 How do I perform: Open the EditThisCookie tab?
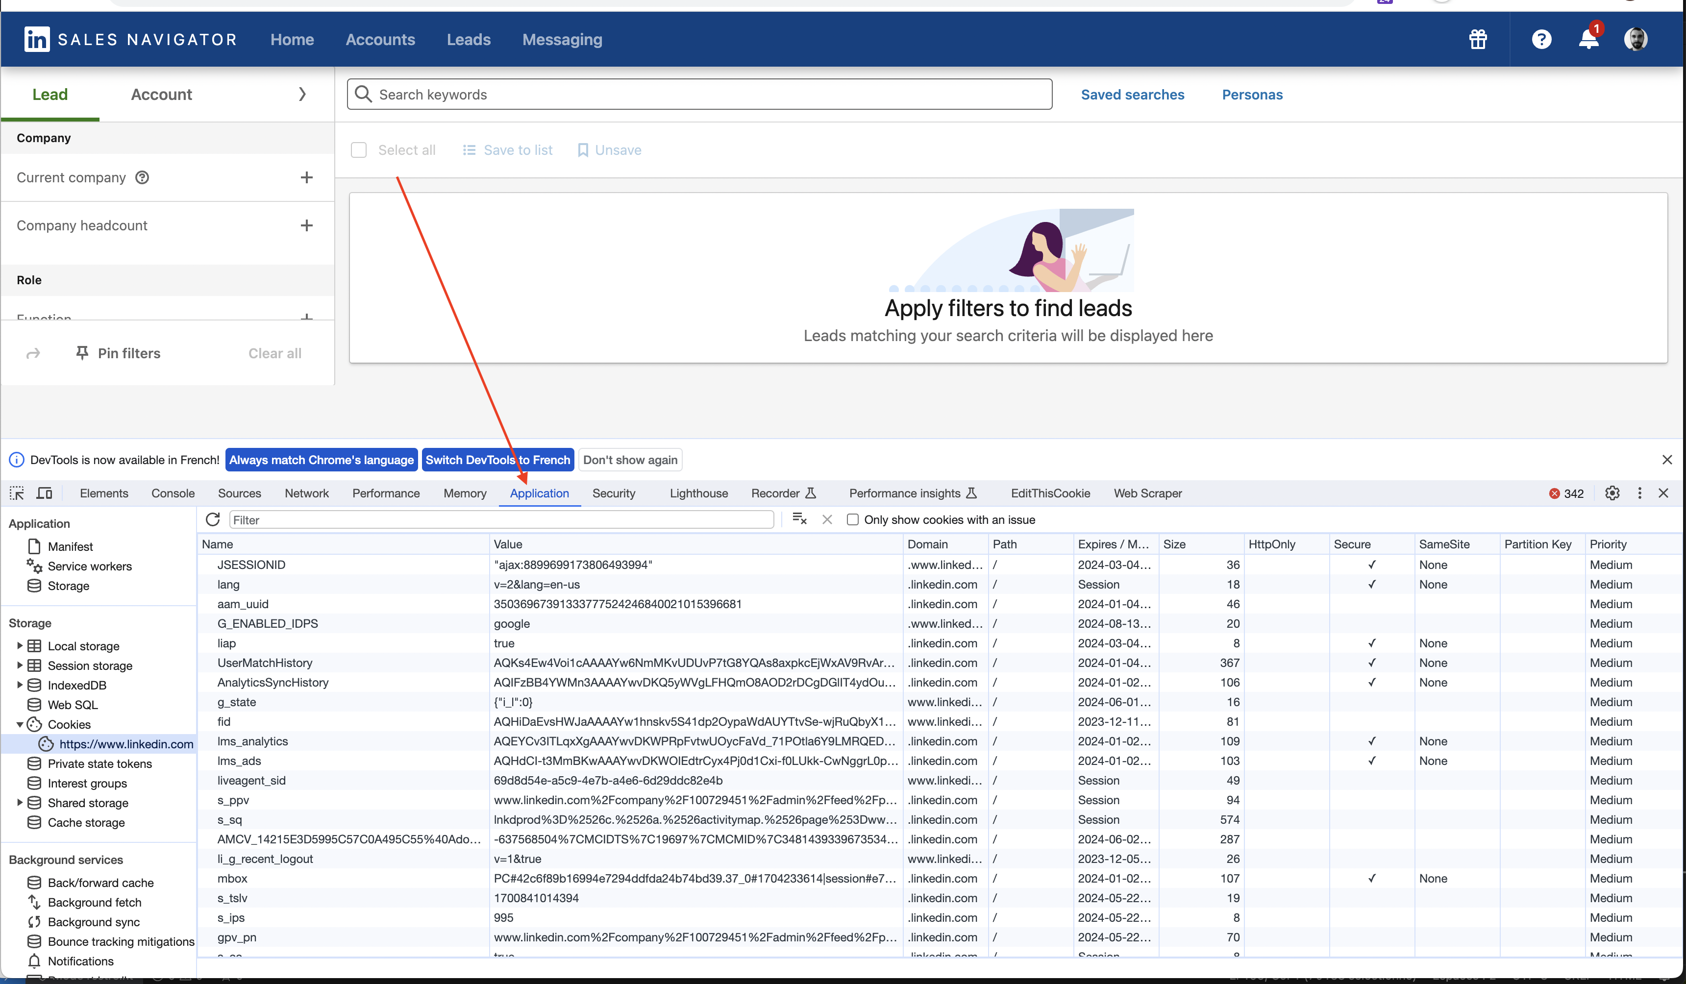click(x=1050, y=493)
